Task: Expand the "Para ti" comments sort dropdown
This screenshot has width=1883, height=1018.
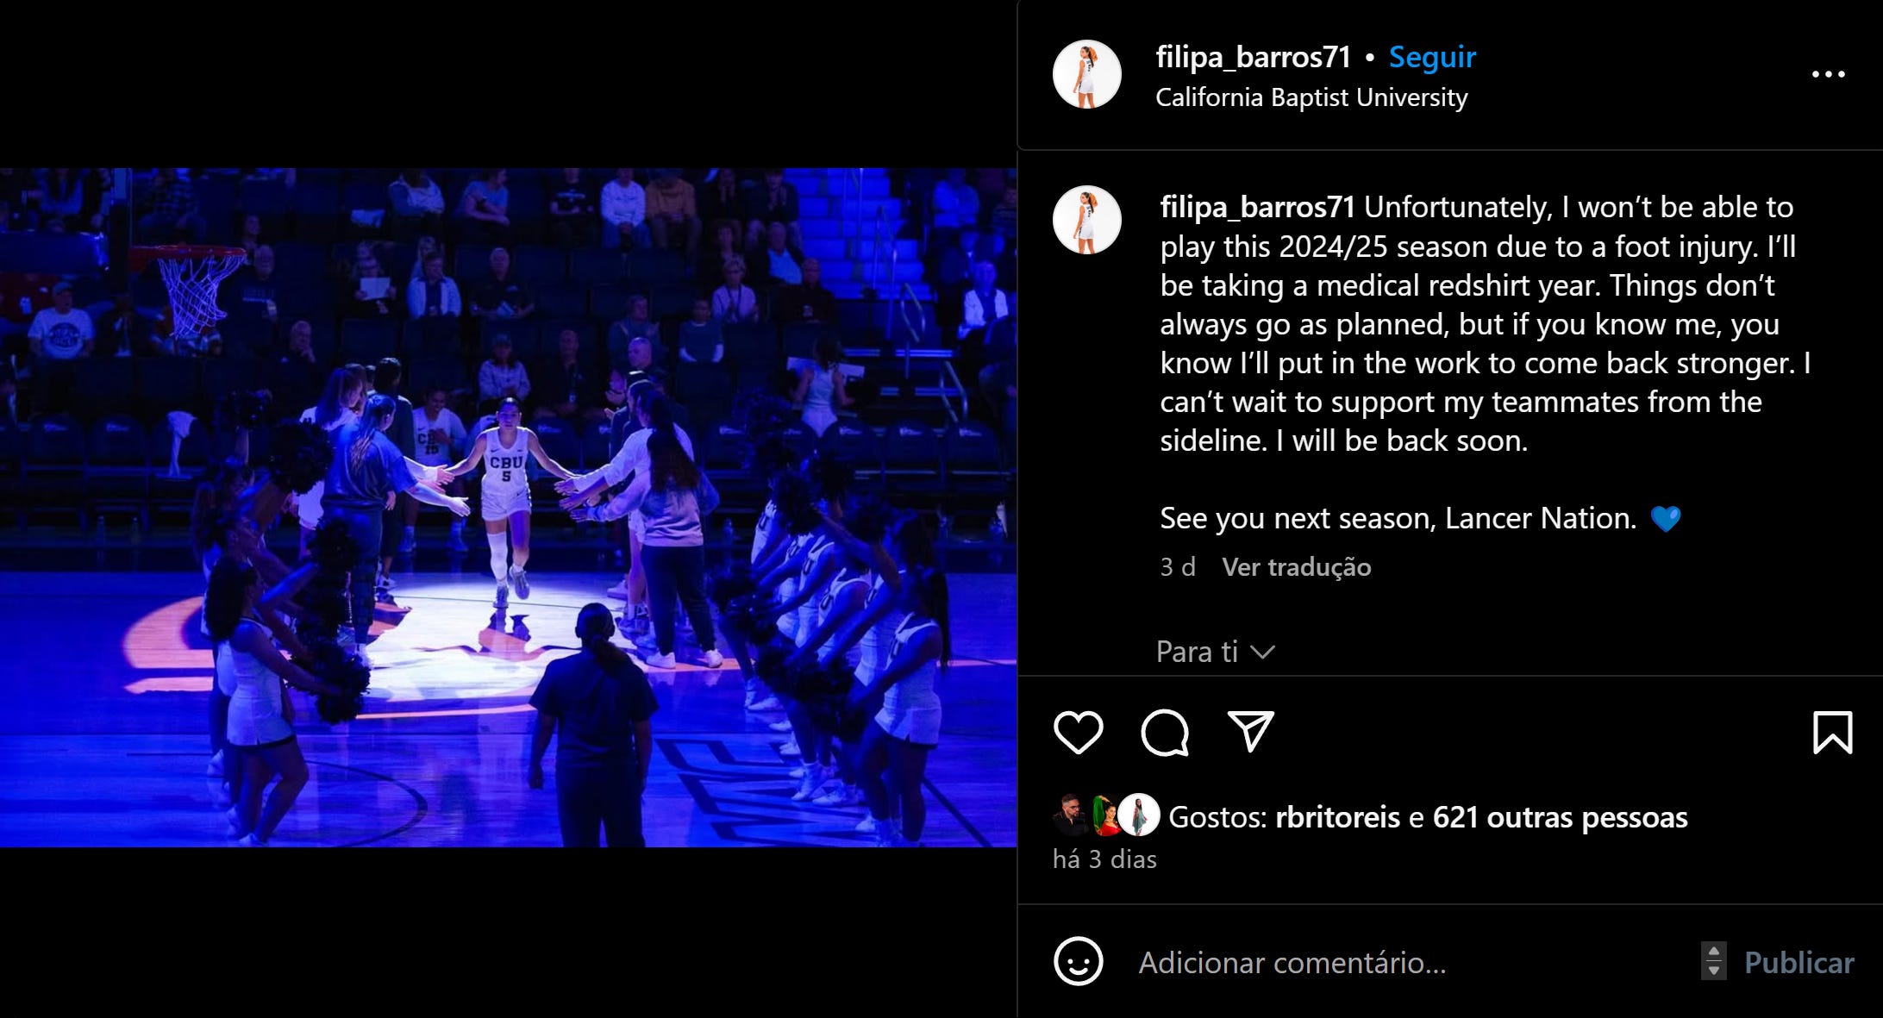Action: pyautogui.click(x=1215, y=652)
